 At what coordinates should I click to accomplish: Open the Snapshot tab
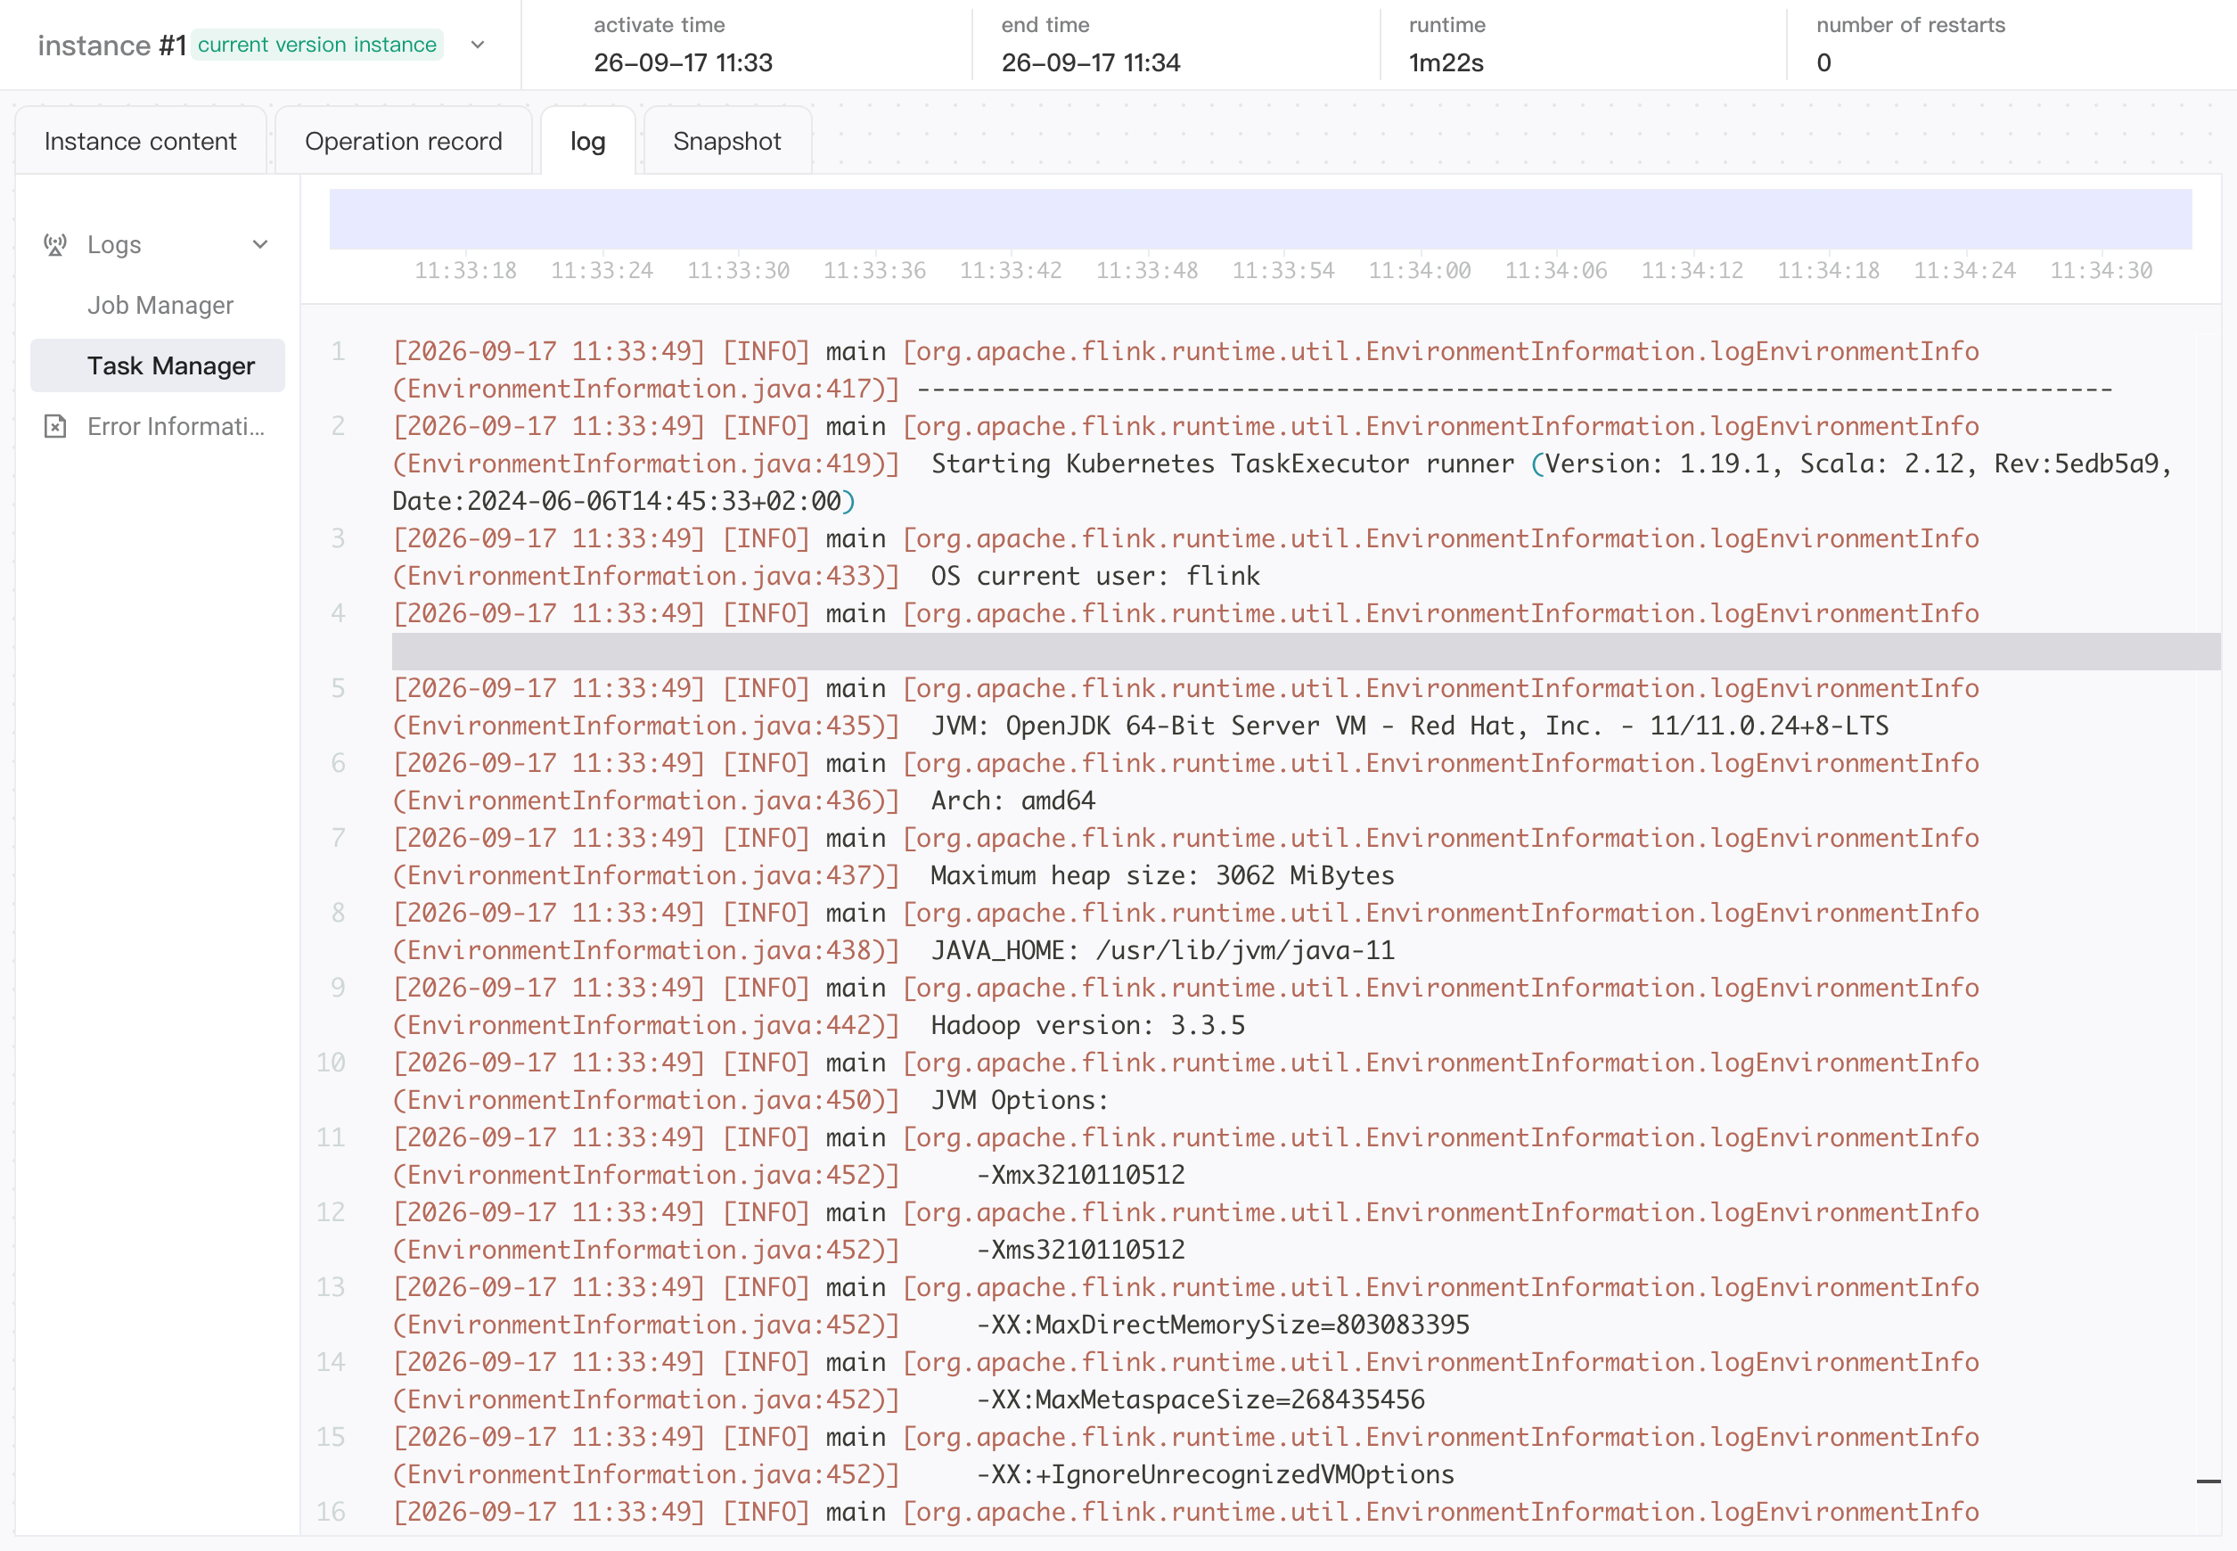coord(727,142)
